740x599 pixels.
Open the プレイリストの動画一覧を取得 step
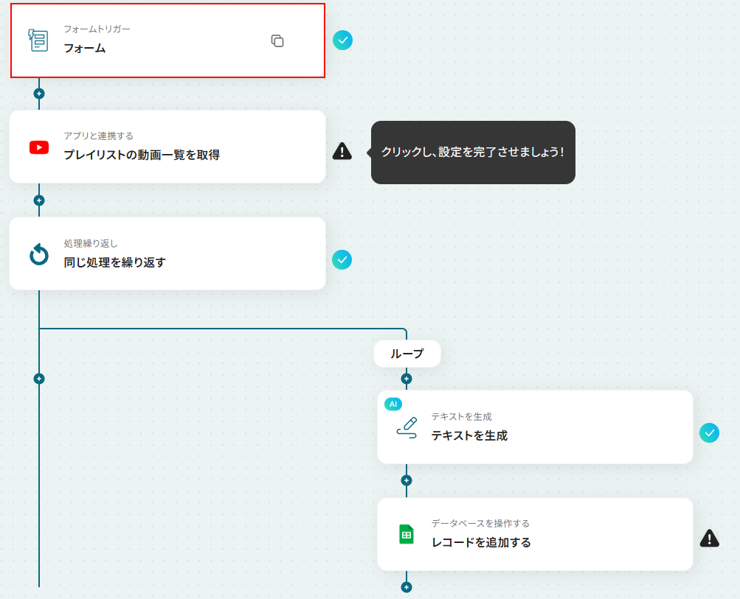pos(167,147)
